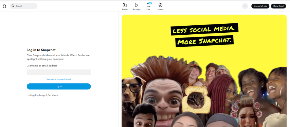This screenshot has width=290, height=127.
Task: Open Spotlight via the play icon
Action: (x=137, y=5)
